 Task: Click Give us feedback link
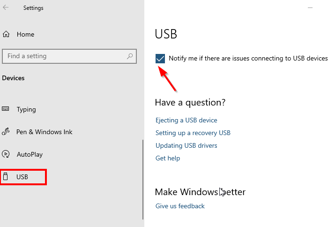(180, 206)
